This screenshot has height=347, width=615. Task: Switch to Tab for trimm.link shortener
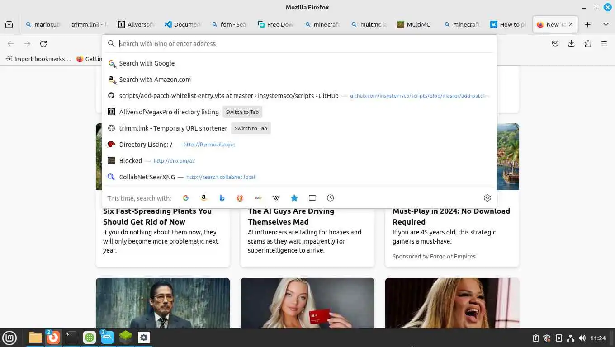[251, 128]
